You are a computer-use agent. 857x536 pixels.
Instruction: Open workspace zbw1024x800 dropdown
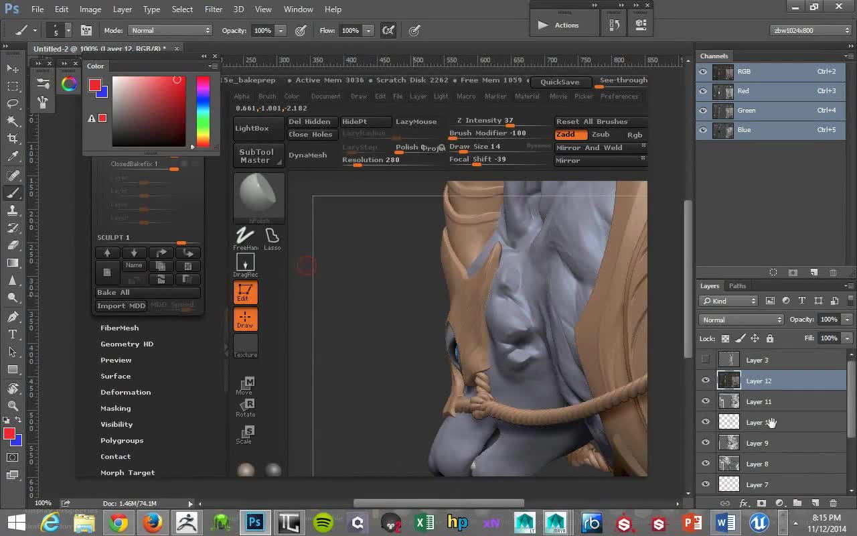(x=811, y=30)
